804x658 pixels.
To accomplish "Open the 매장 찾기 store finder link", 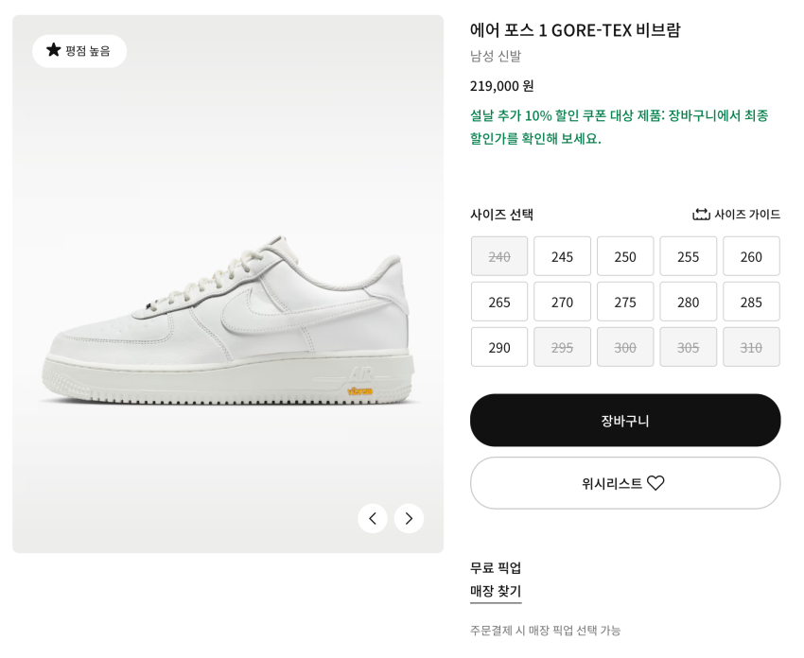I will coord(496,591).
